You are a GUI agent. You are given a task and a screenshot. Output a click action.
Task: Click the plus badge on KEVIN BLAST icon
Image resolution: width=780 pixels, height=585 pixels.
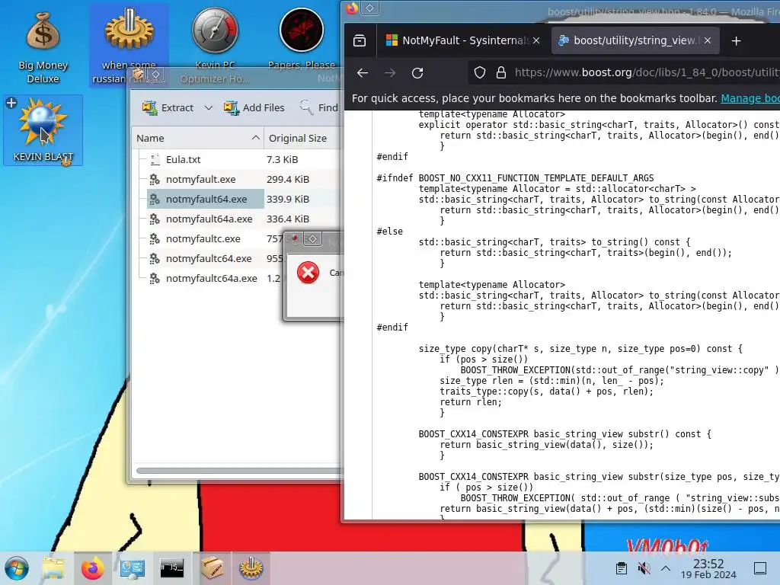(x=11, y=103)
